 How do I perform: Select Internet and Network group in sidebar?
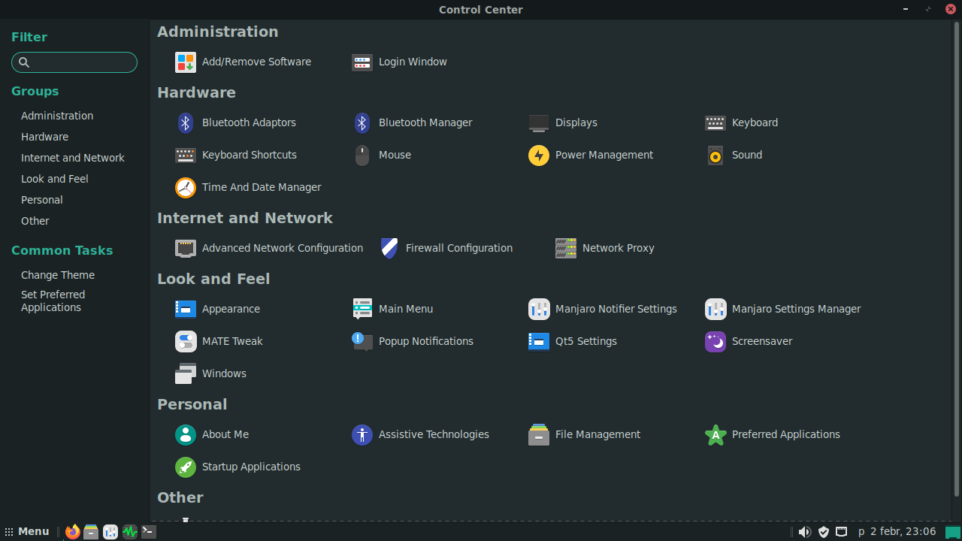[73, 158]
